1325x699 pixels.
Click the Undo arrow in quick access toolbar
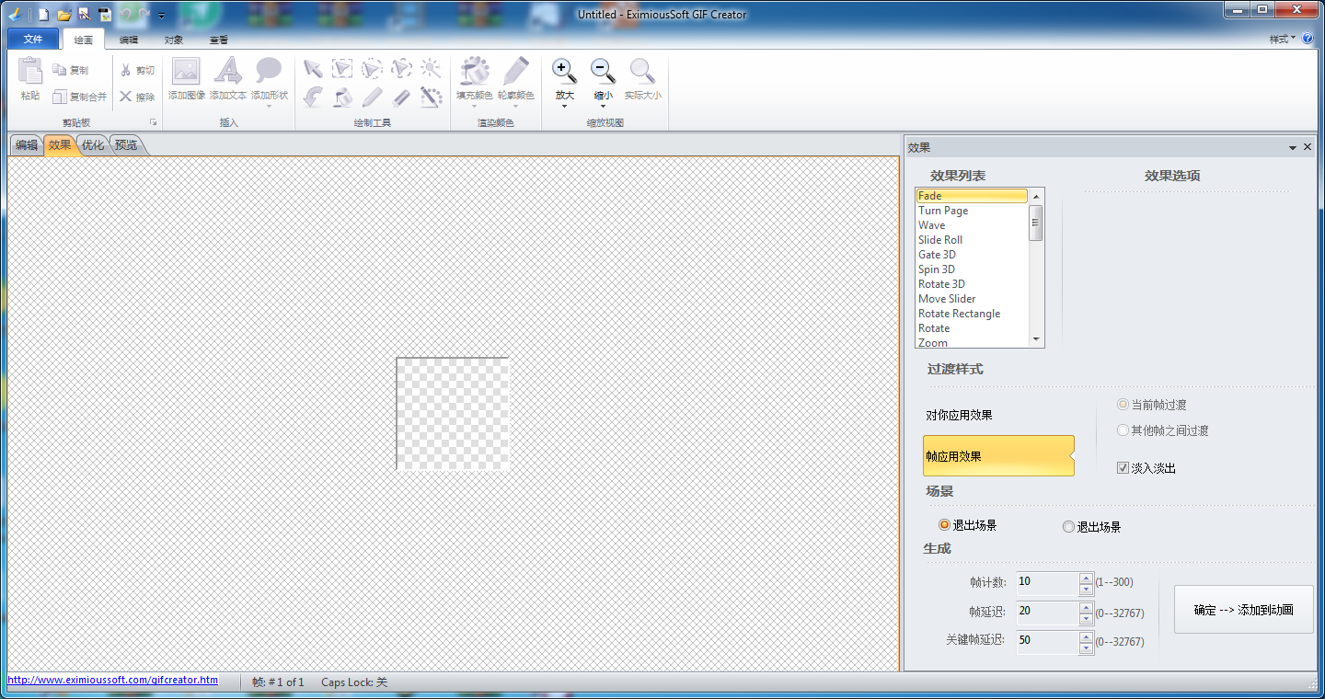[125, 15]
